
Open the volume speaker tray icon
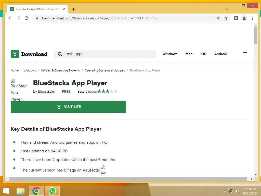pos(237,191)
